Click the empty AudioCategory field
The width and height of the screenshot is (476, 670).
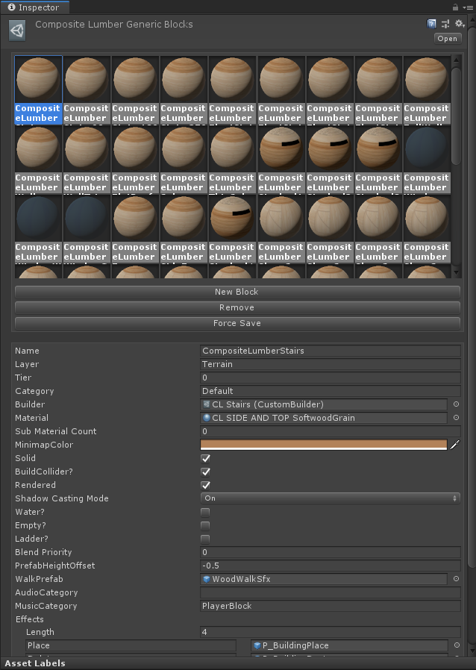pyautogui.click(x=331, y=592)
